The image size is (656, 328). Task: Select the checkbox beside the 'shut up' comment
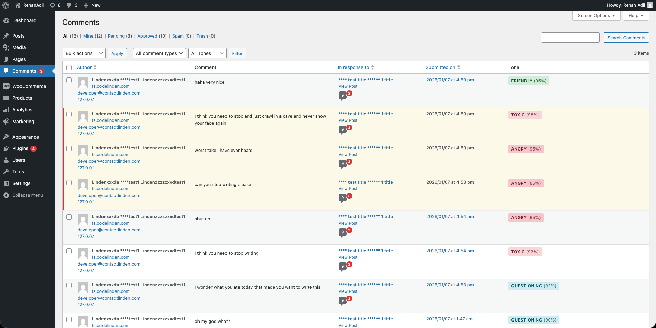coord(69,217)
